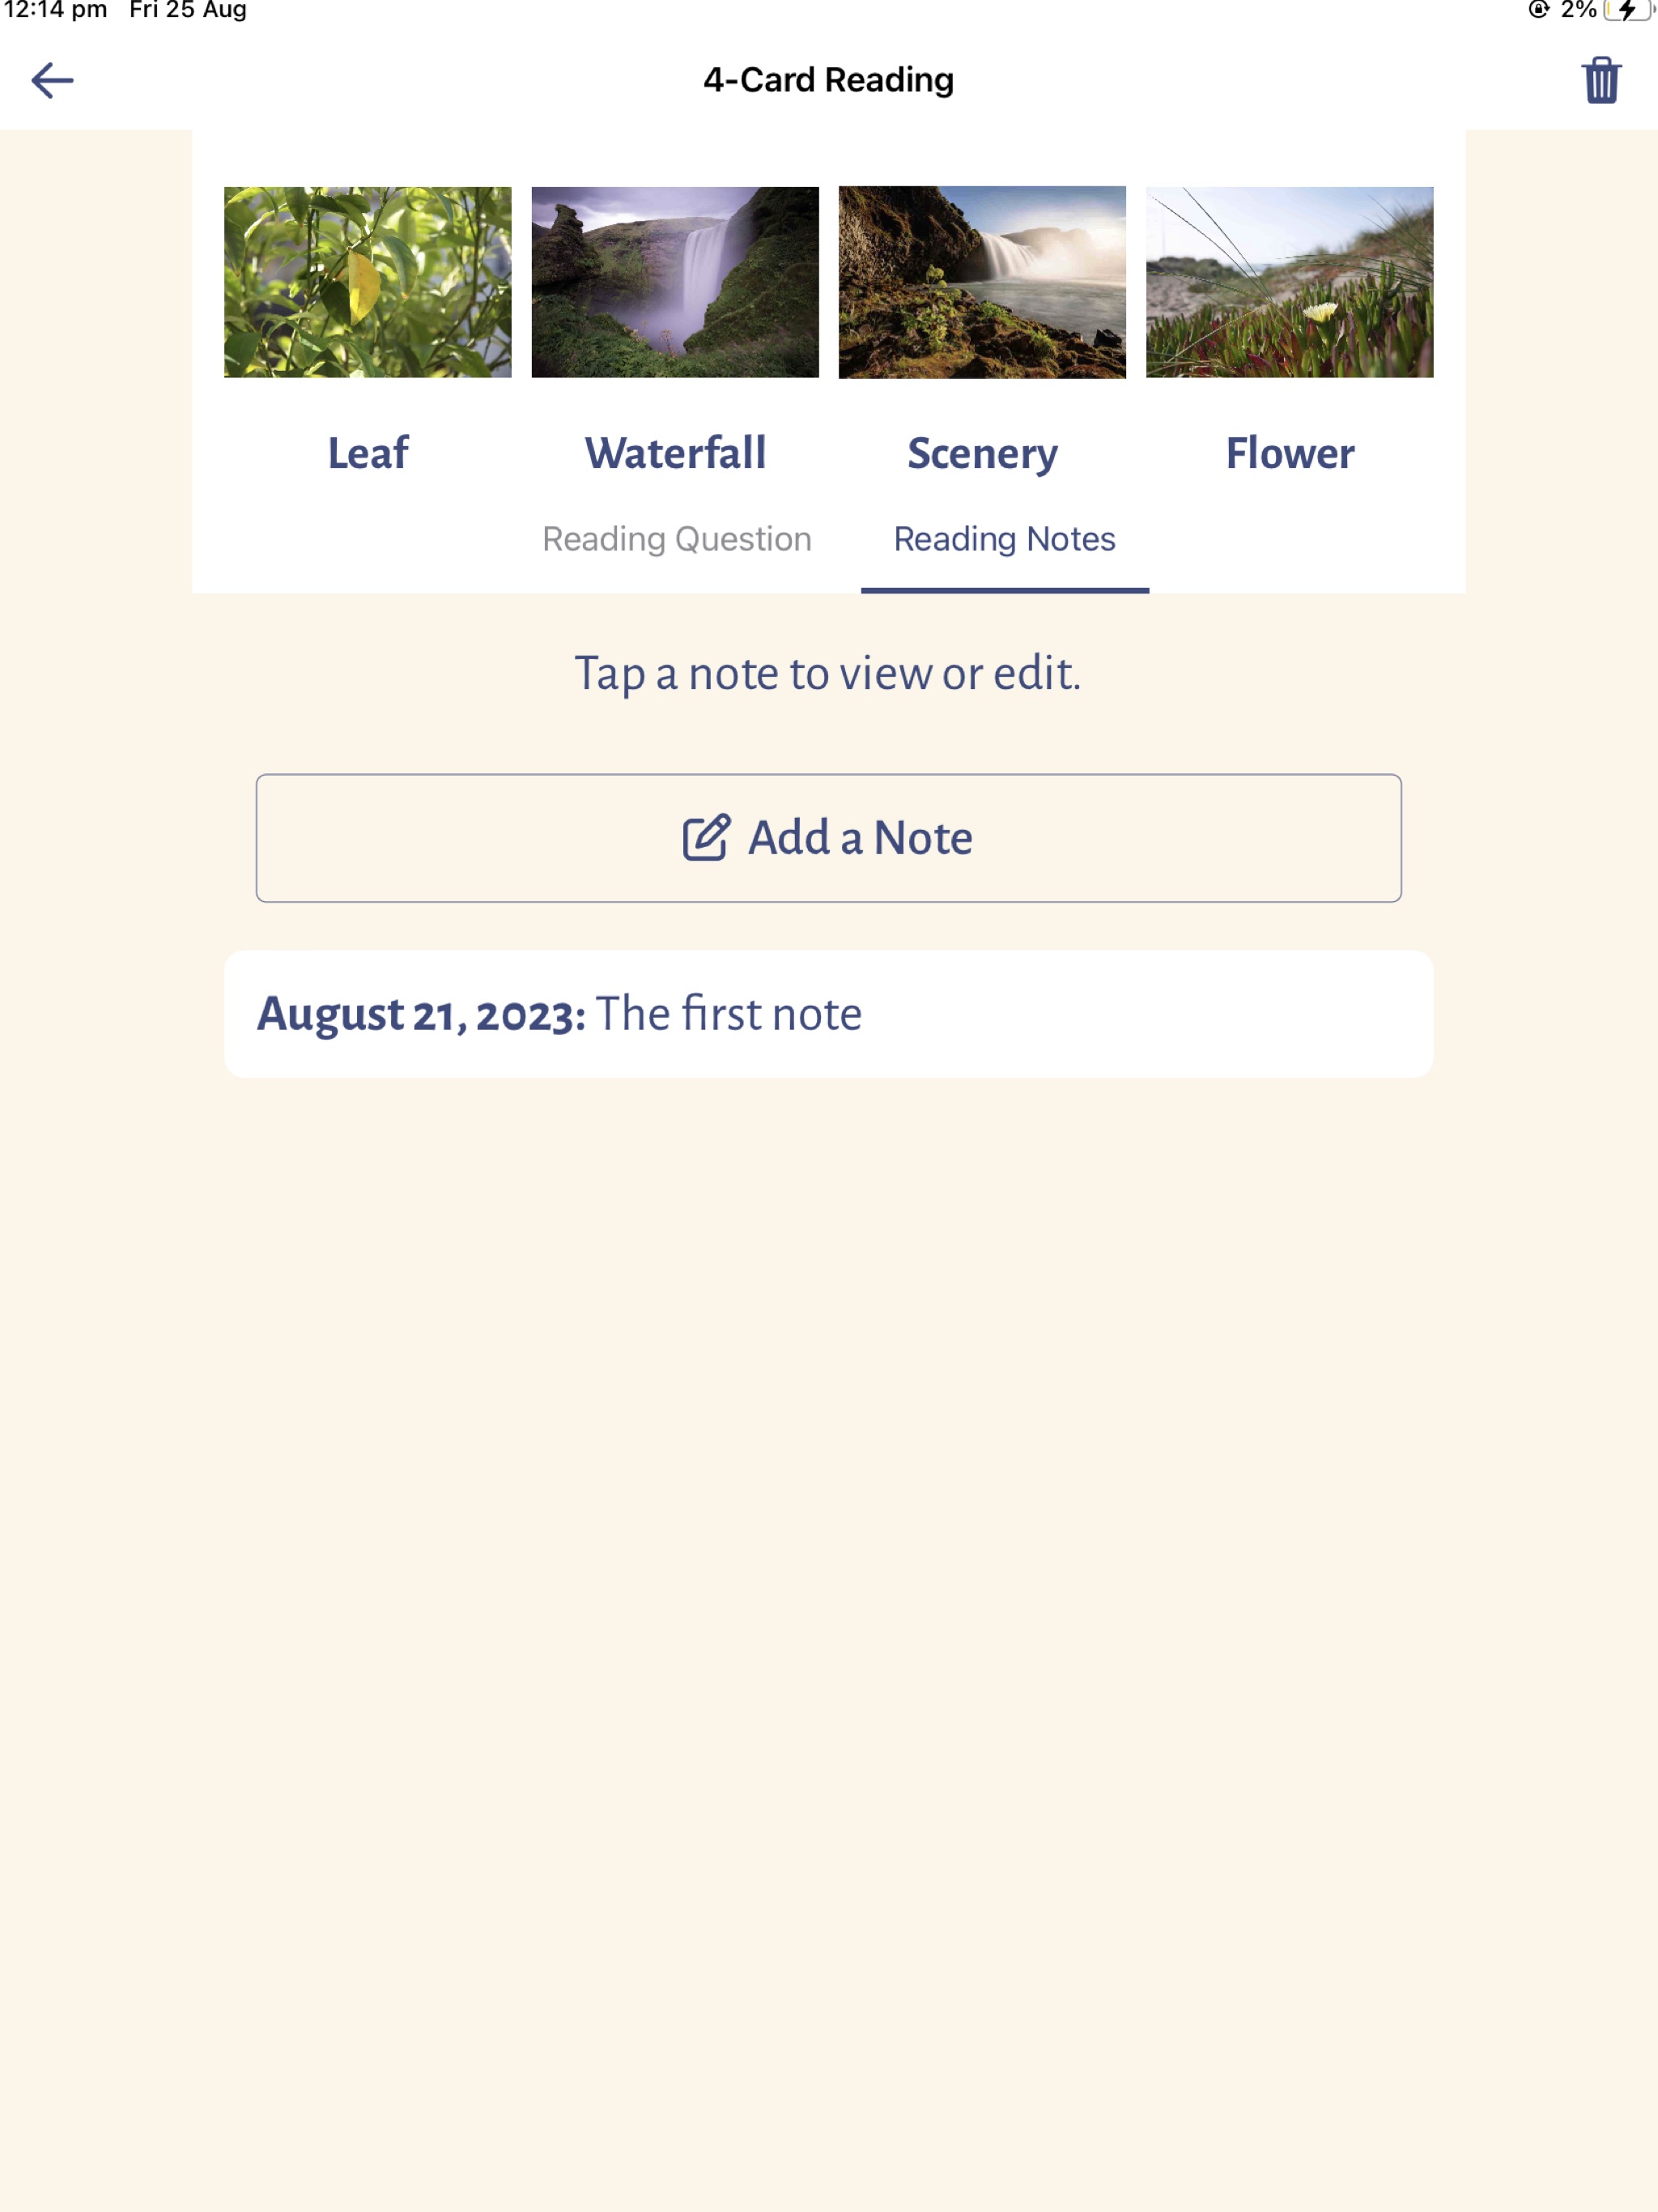This screenshot has width=1658, height=2212.
Task: Tap the delete/trash icon
Action: point(1601,80)
